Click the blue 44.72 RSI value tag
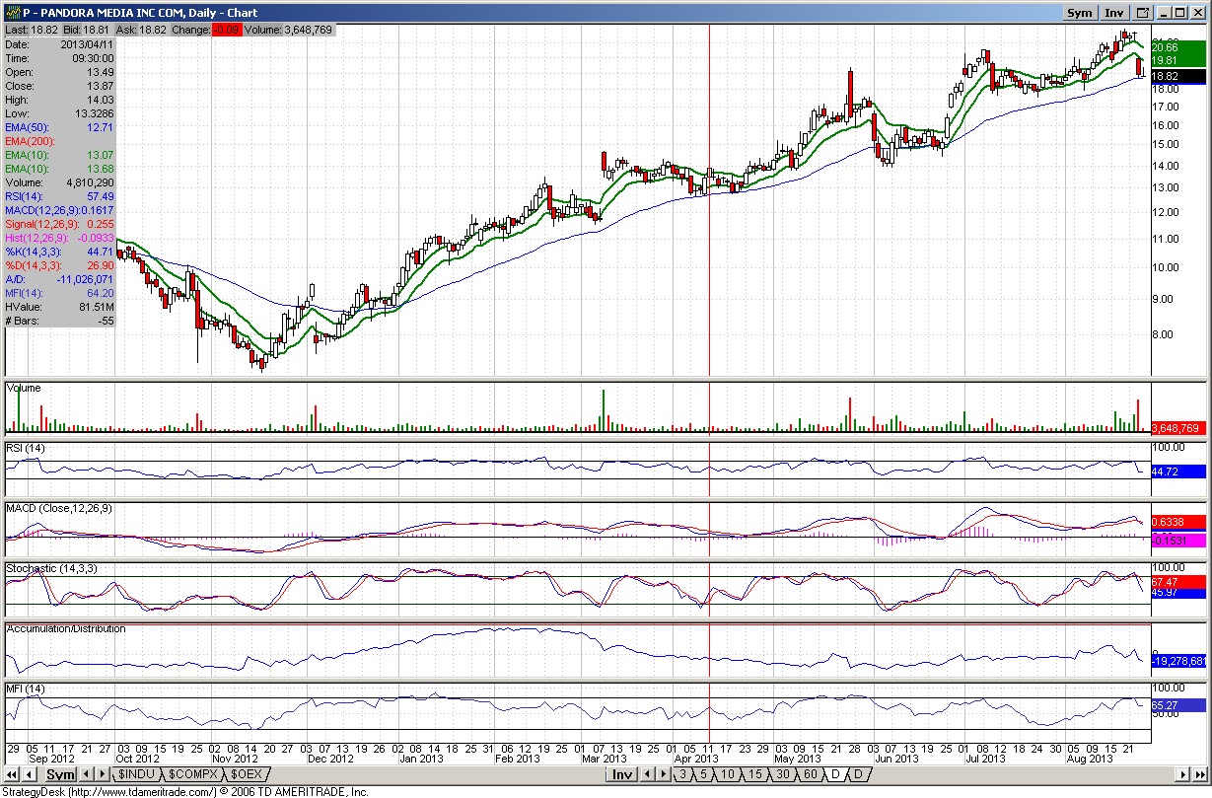1212x798 pixels. (x=1178, y=472)
